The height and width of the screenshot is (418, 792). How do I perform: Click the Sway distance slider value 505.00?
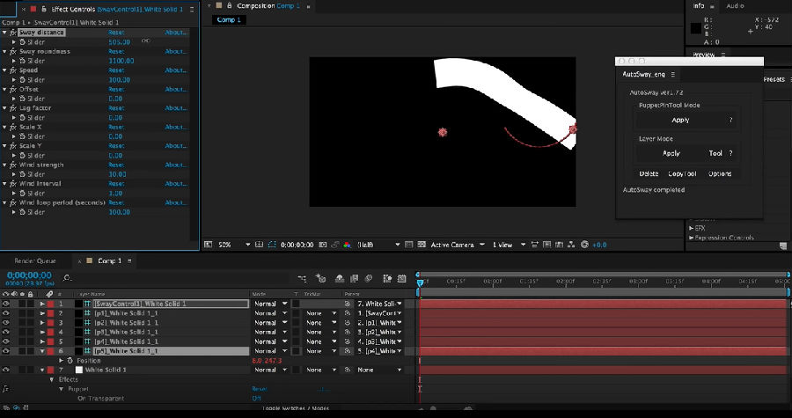click(119, 41)
